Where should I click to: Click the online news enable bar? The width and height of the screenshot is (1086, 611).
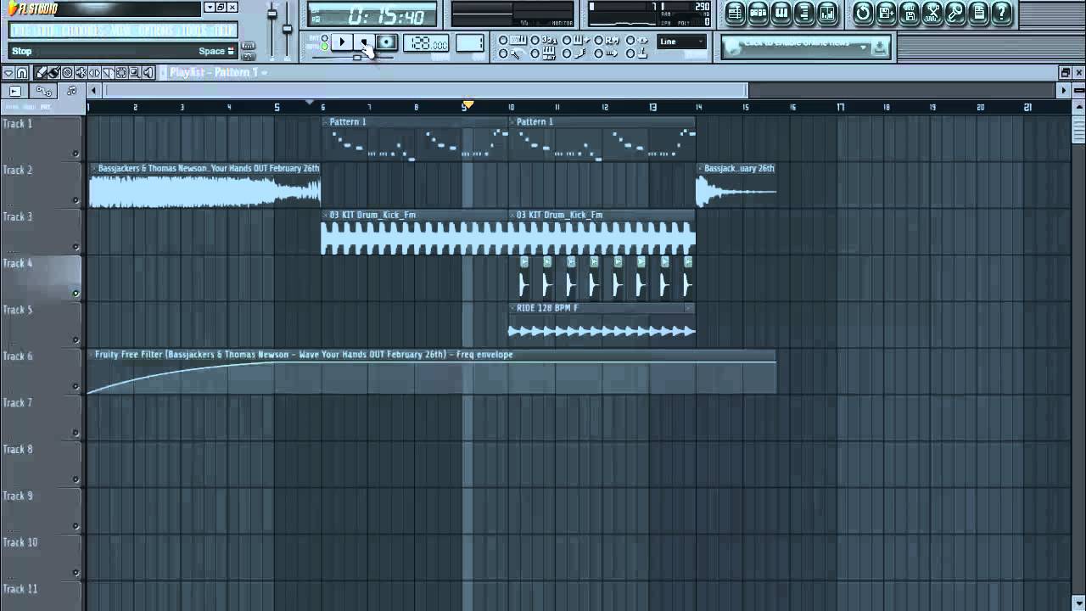click(x=797, y=47)
